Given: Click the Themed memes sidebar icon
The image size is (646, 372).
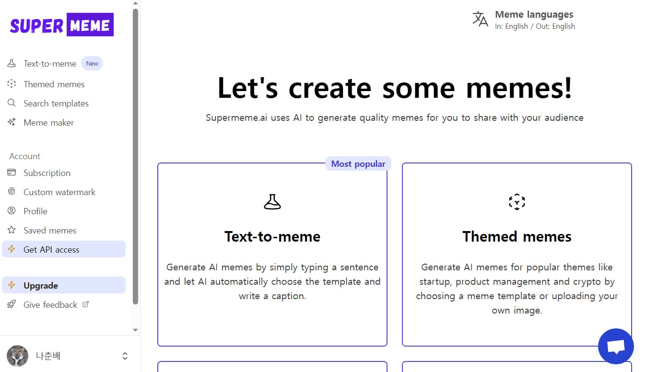Looking at the screenshot, I should tap(12, 84).
